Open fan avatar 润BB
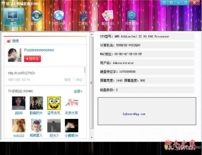 click(19, 103)
